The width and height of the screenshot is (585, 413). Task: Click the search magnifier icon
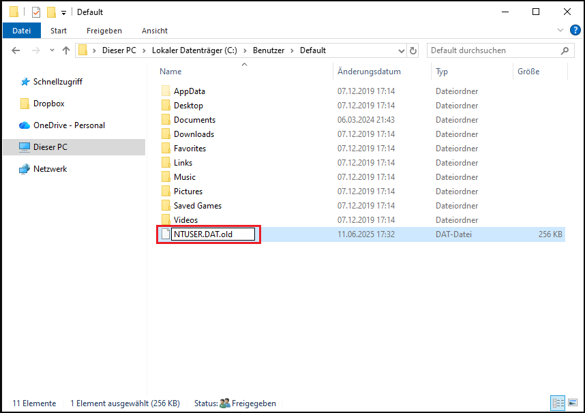565,50
